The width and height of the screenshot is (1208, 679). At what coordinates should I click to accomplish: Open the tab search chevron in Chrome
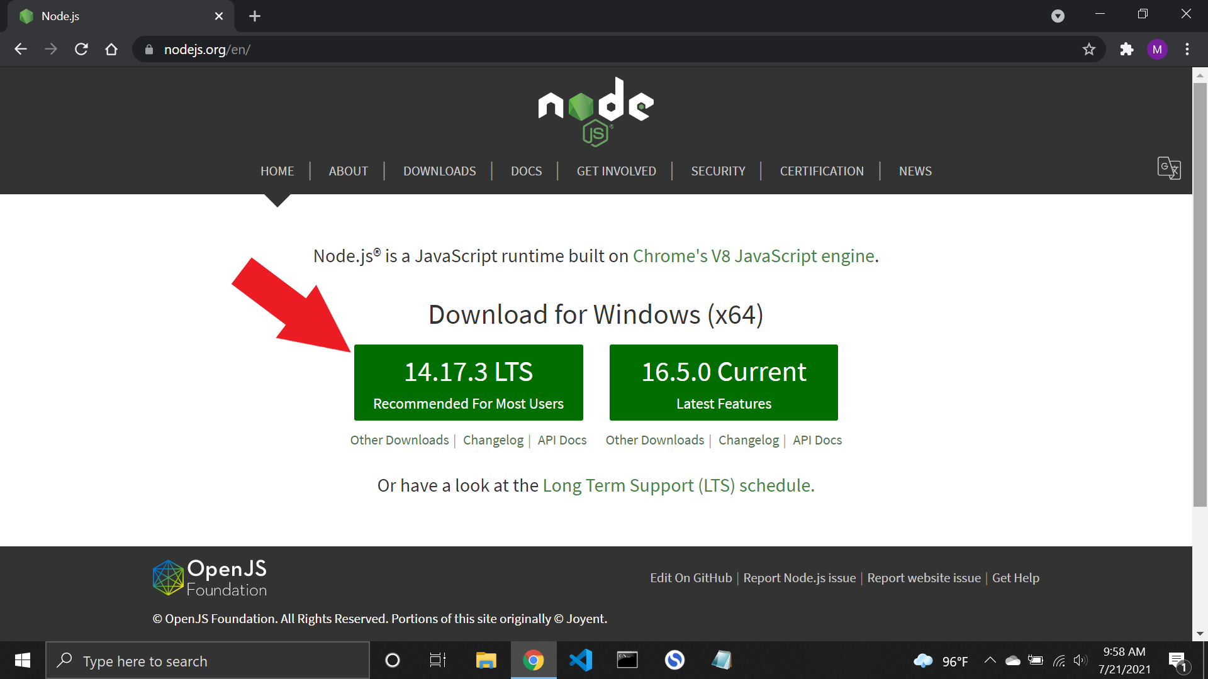[1058, 16]
